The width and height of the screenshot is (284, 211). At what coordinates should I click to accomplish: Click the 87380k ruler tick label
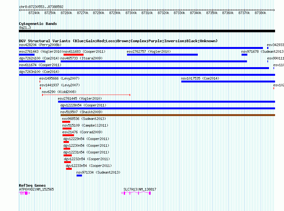click(x=260, y=13)
